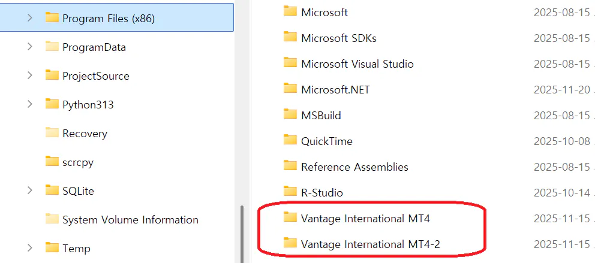
Task: Select the Microsoft.NET folder entry
Action: pos(335,89)
